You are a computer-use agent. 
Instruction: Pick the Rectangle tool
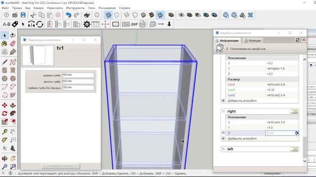(x=4, y=70)
